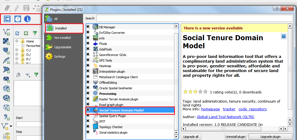Click the Create New Shapefile Layer icon
Viewport: 297px width, 140px height.
[5, 126]
